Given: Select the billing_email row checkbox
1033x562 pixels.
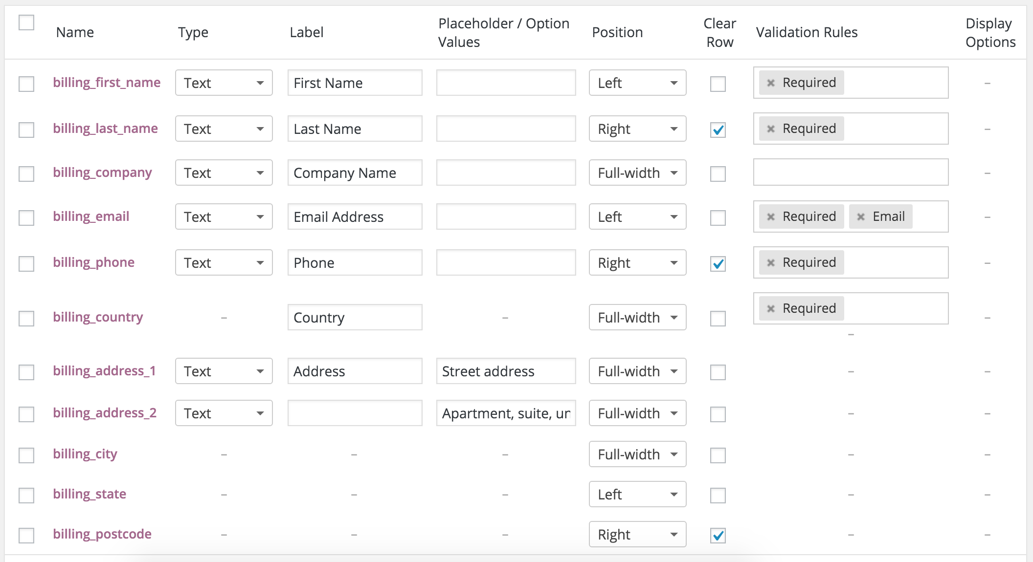Looking at the screenshot, I should 26,218.
